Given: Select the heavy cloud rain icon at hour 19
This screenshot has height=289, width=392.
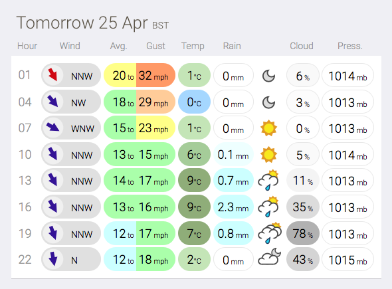Looking at the screenshot, I should [x=270, y=233].
